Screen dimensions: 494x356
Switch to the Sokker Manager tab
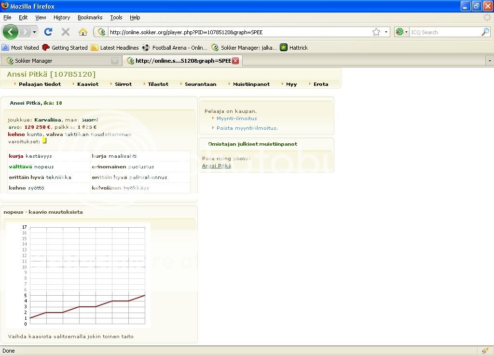34,61
